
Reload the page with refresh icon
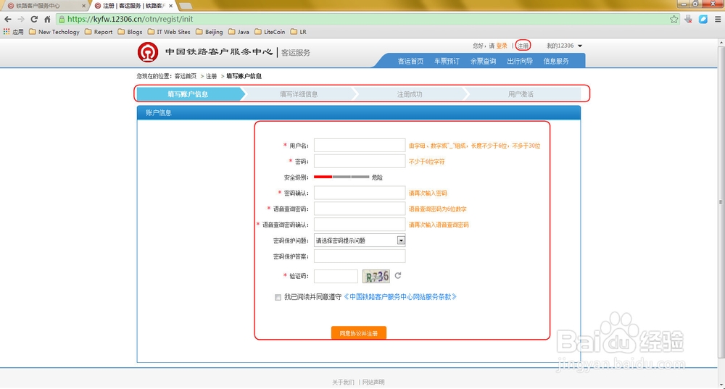(34, 20)
